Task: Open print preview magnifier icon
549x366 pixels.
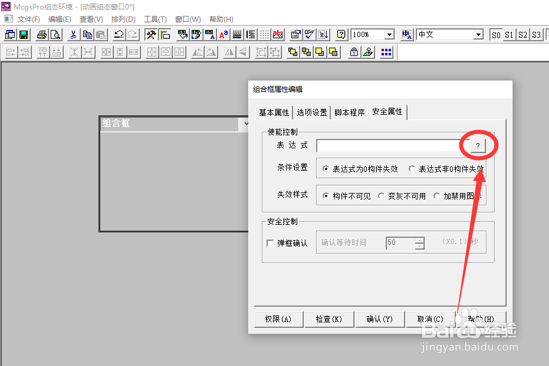Action: coord(55,35)
